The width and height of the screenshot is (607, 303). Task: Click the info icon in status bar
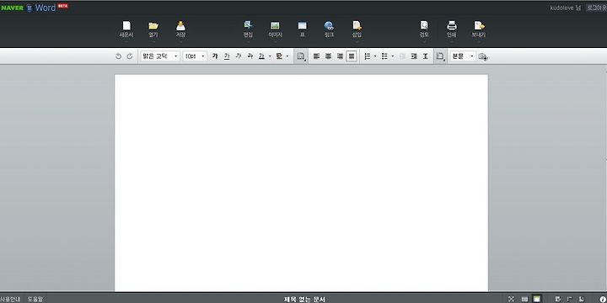[602, 299]
